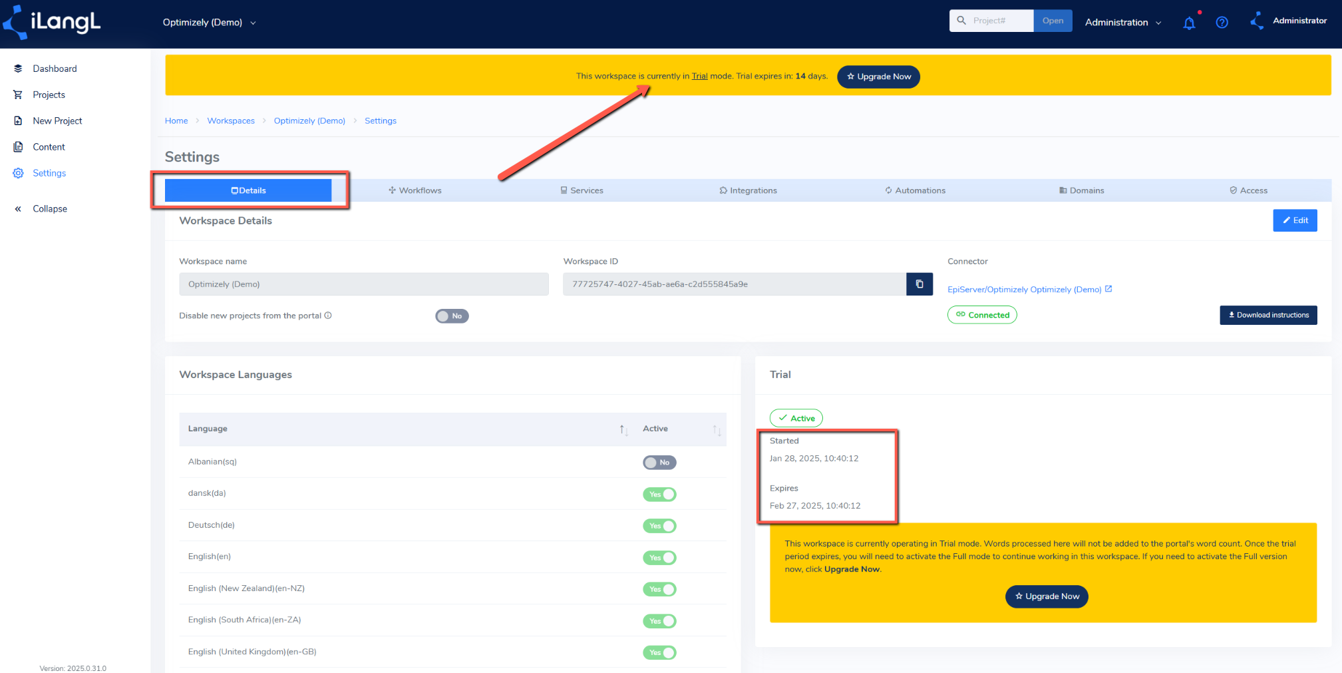Click the Settings breadcrumb
1342x673 pixels.
coord(381,120)
